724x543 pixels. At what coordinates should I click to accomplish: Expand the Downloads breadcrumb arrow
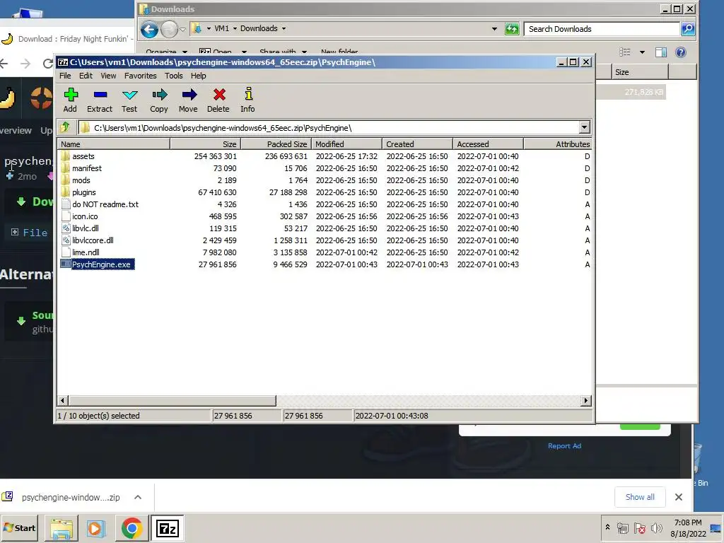(284, 28)
